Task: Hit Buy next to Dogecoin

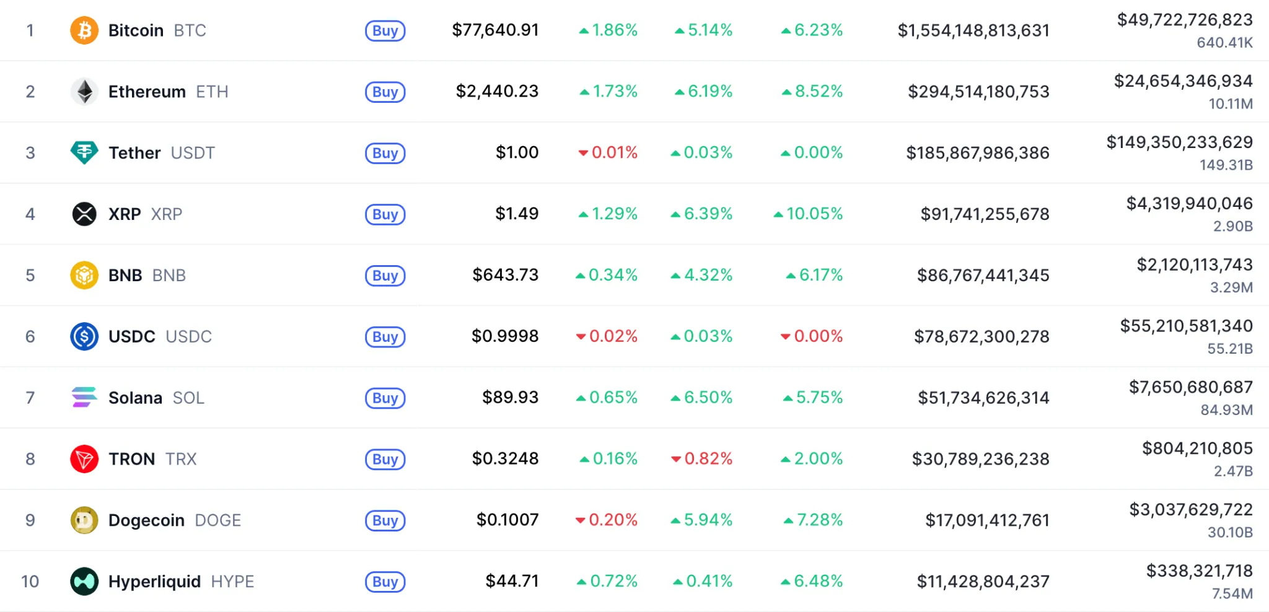Action: (x=385, y=520)
